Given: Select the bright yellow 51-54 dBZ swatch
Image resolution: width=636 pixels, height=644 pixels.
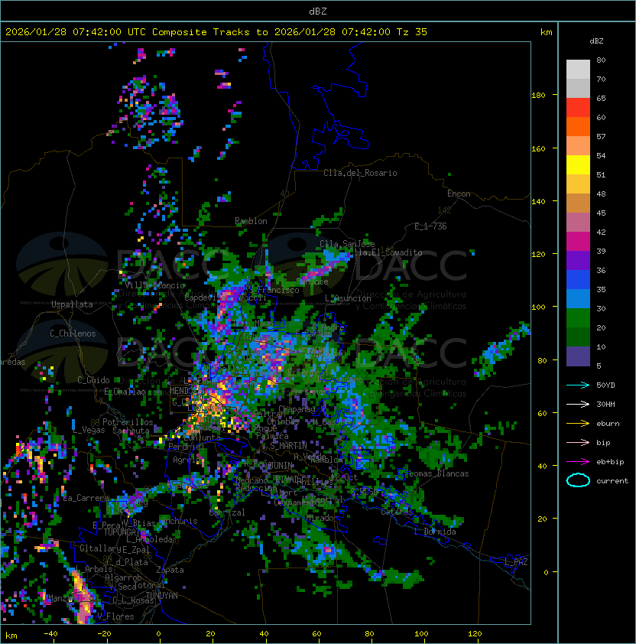Looking at the screenshot, I should (x=578, y=165).
